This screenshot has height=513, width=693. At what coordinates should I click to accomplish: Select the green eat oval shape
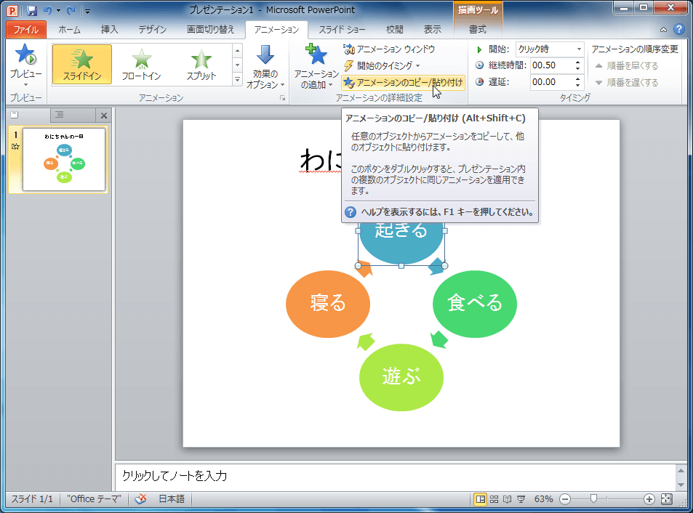(x=475, y=304)
